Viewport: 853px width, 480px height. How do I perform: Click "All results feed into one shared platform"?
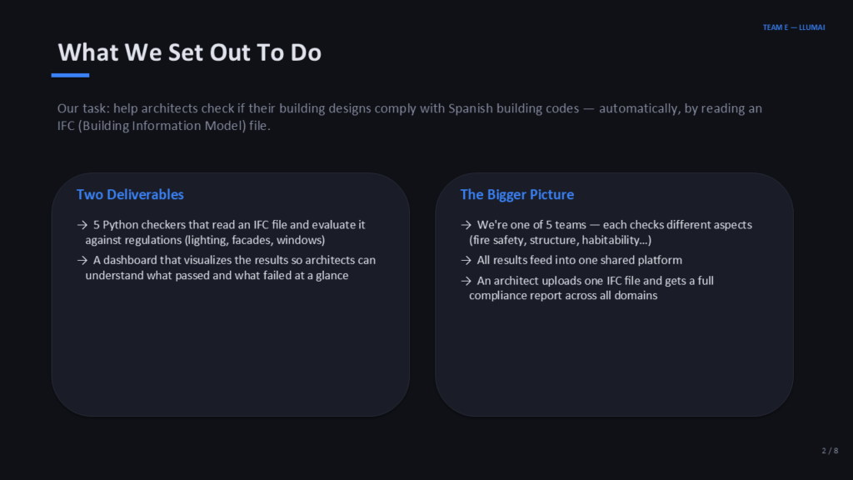tap(580, 260)
